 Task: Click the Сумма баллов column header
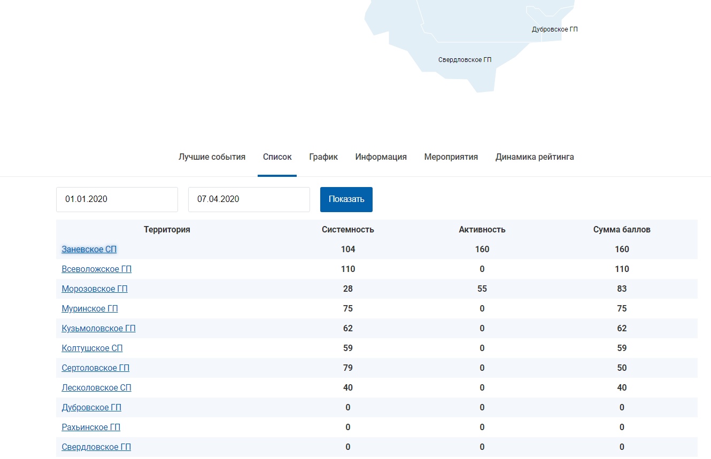coord(622,229)
